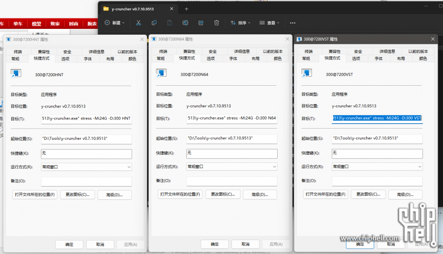The width and height of the screenshot is (443, 254).
Task: Click 更改图标 in 300@7200HNT window
Action: pos(77,194)
